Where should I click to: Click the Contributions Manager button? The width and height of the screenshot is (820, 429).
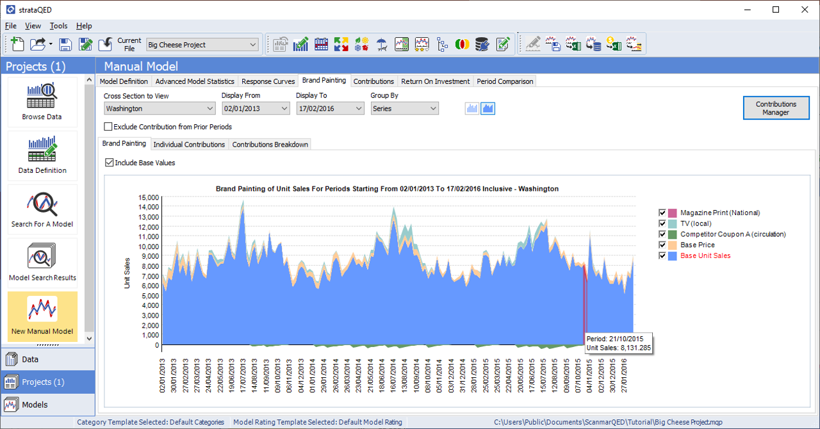pyautogui.click(x=776, y=108)
